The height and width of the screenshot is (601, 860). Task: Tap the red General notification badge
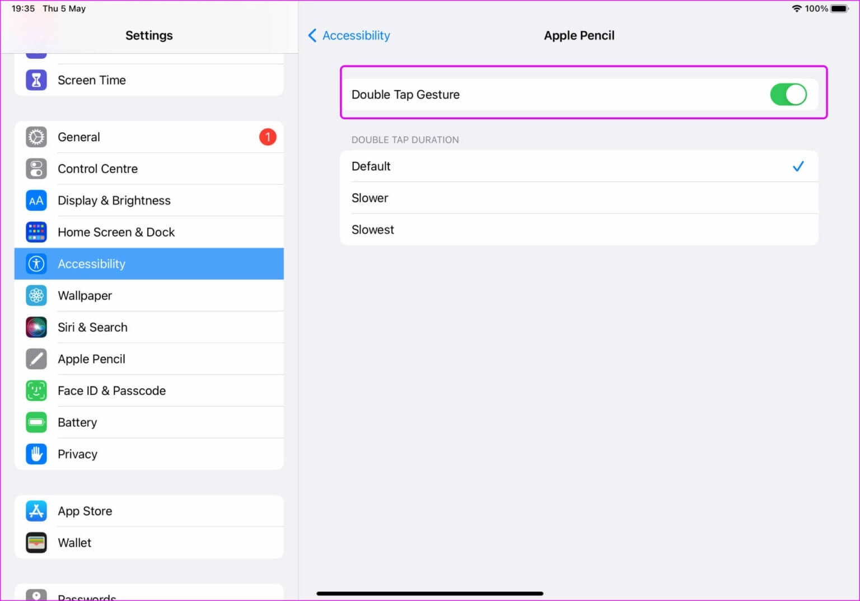tap(268, 137)
